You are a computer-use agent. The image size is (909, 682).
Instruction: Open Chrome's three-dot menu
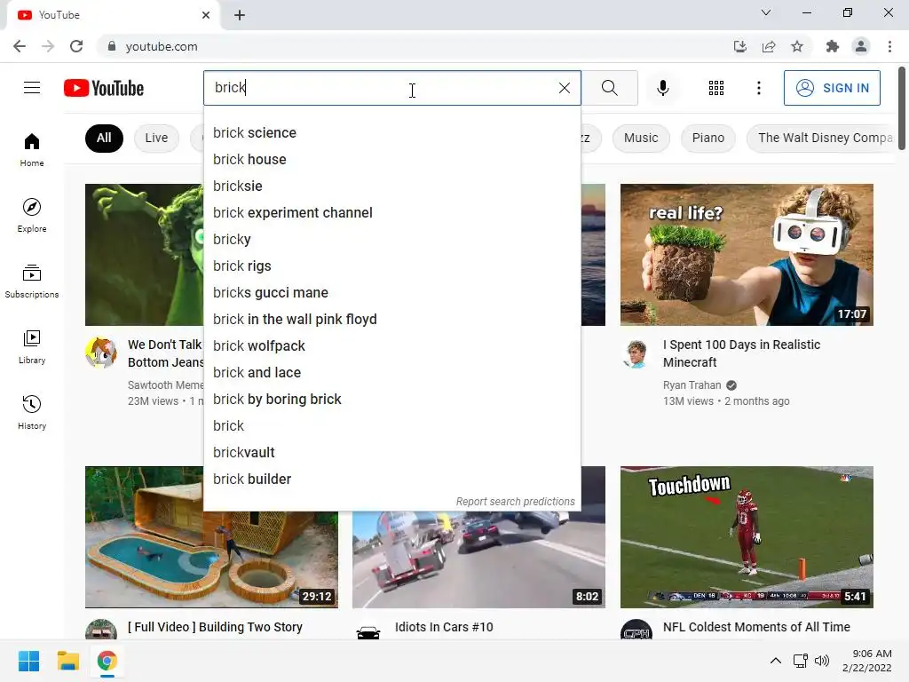(889, 46)
